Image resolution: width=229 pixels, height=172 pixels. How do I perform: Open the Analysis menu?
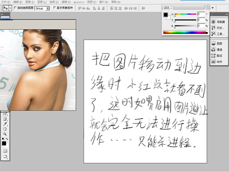coord(79,2)
